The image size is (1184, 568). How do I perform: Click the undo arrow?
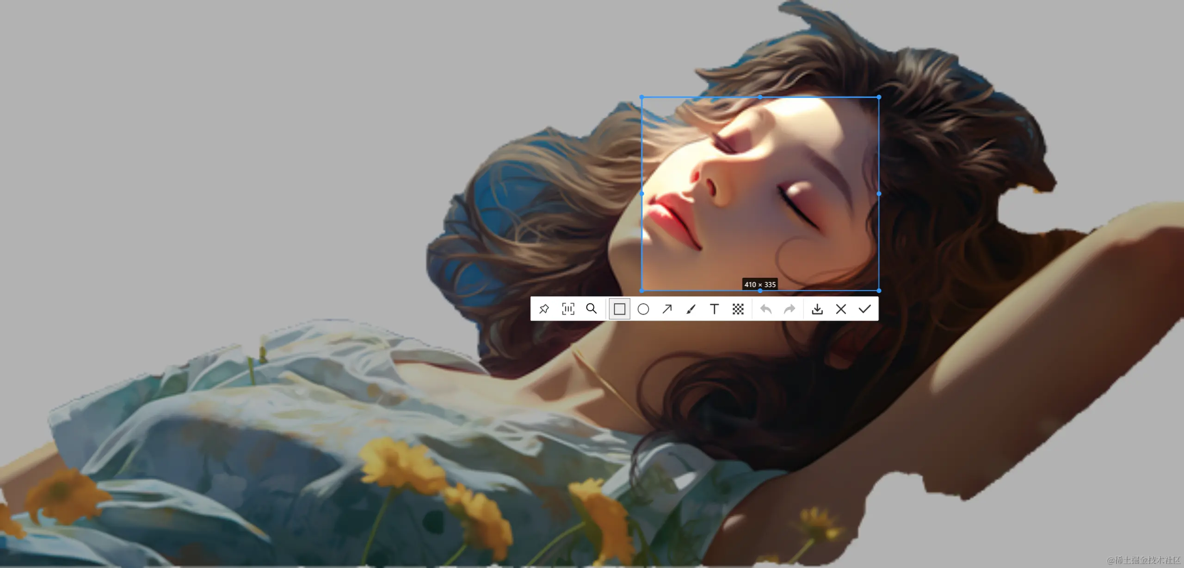tap(766, 309)
